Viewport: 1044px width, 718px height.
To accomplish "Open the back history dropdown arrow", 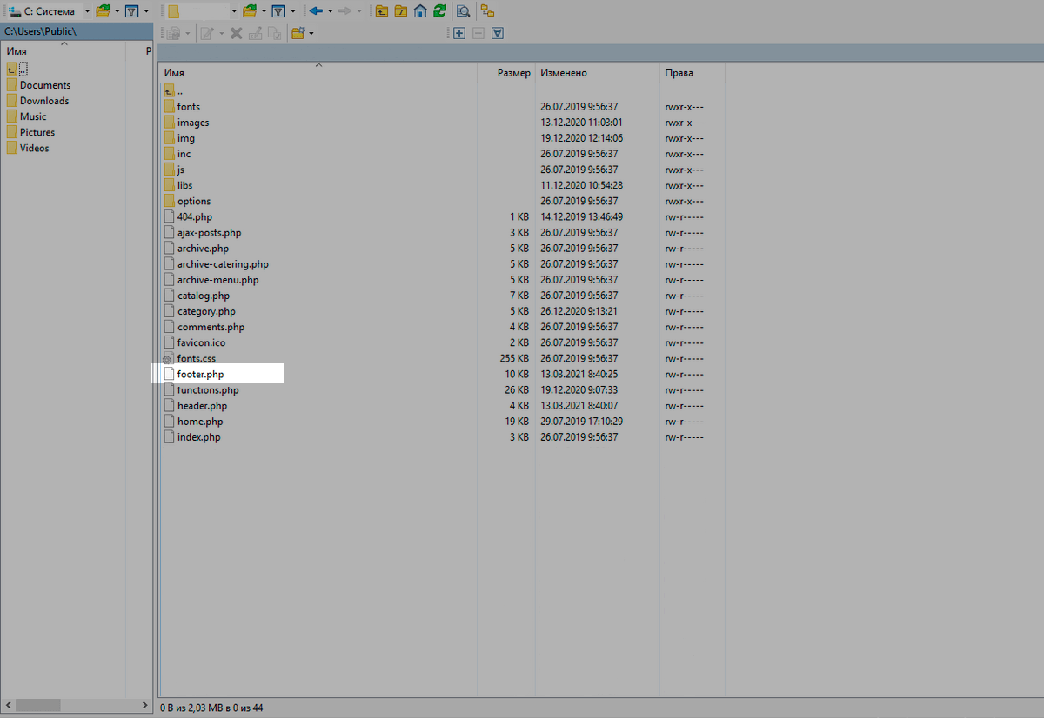I will click(331, 11).
